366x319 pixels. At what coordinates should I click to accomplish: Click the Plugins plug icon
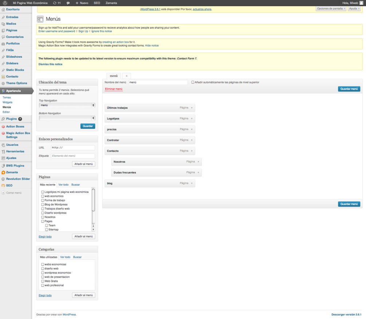point(3,119)
